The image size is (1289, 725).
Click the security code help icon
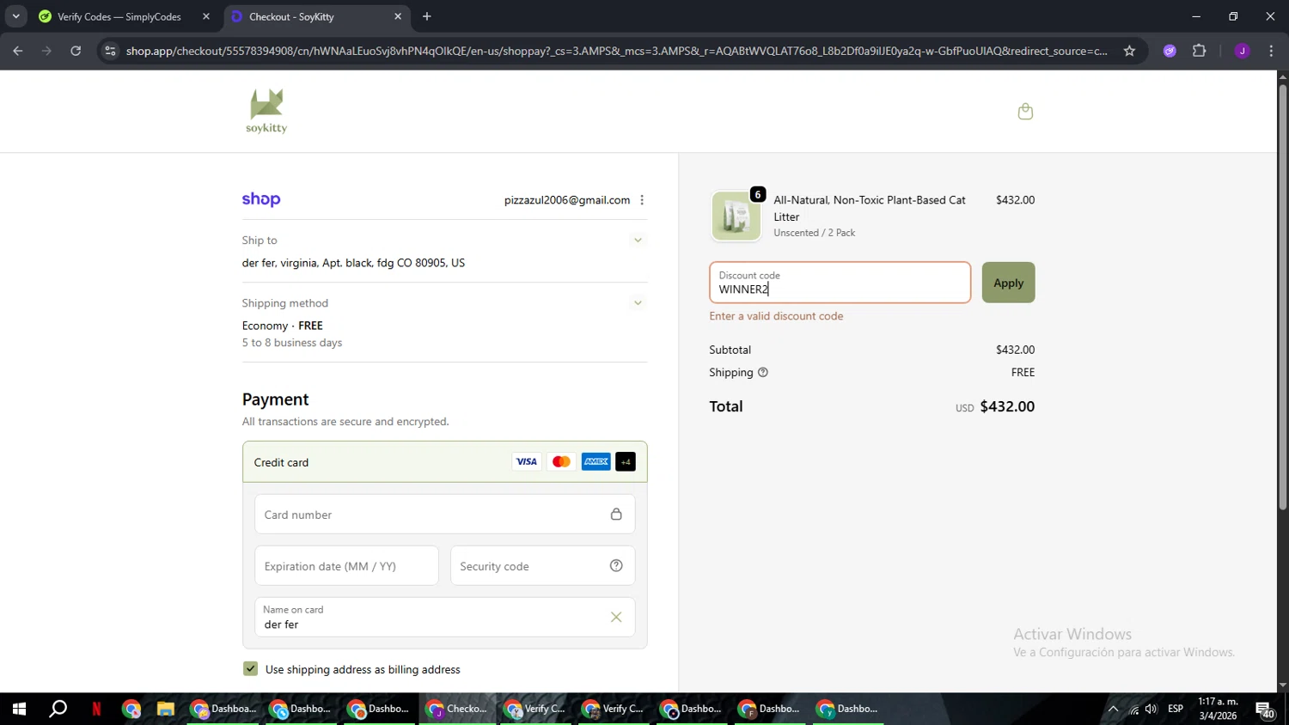coord(616,565)
